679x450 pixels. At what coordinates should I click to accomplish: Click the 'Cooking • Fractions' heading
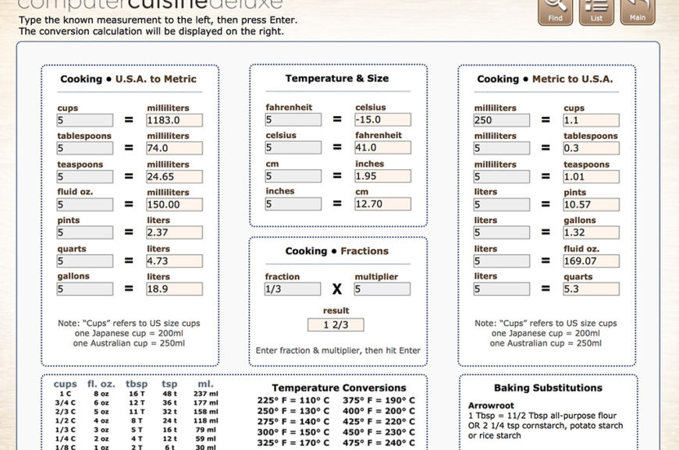coord(337,251)
